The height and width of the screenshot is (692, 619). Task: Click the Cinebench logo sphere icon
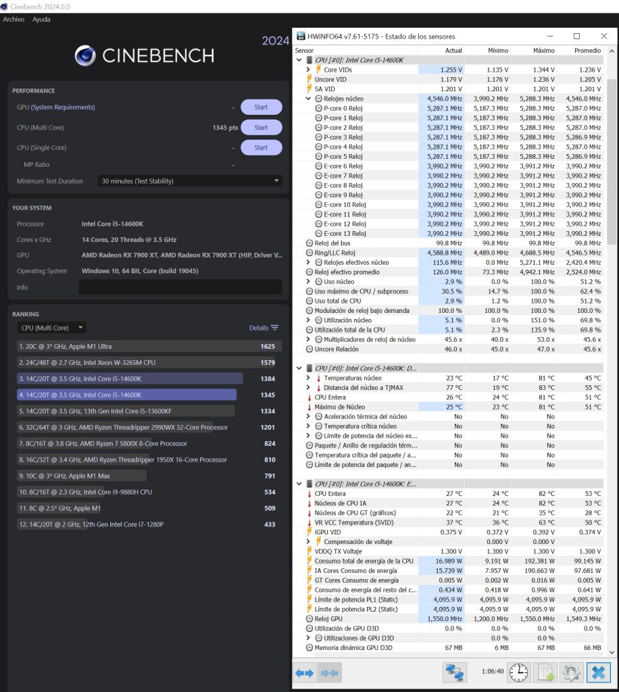tap(85, 55)
